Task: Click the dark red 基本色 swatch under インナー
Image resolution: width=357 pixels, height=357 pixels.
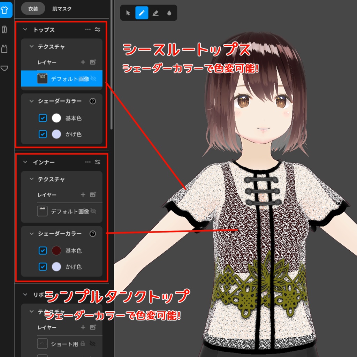Action: click(56, 251)
